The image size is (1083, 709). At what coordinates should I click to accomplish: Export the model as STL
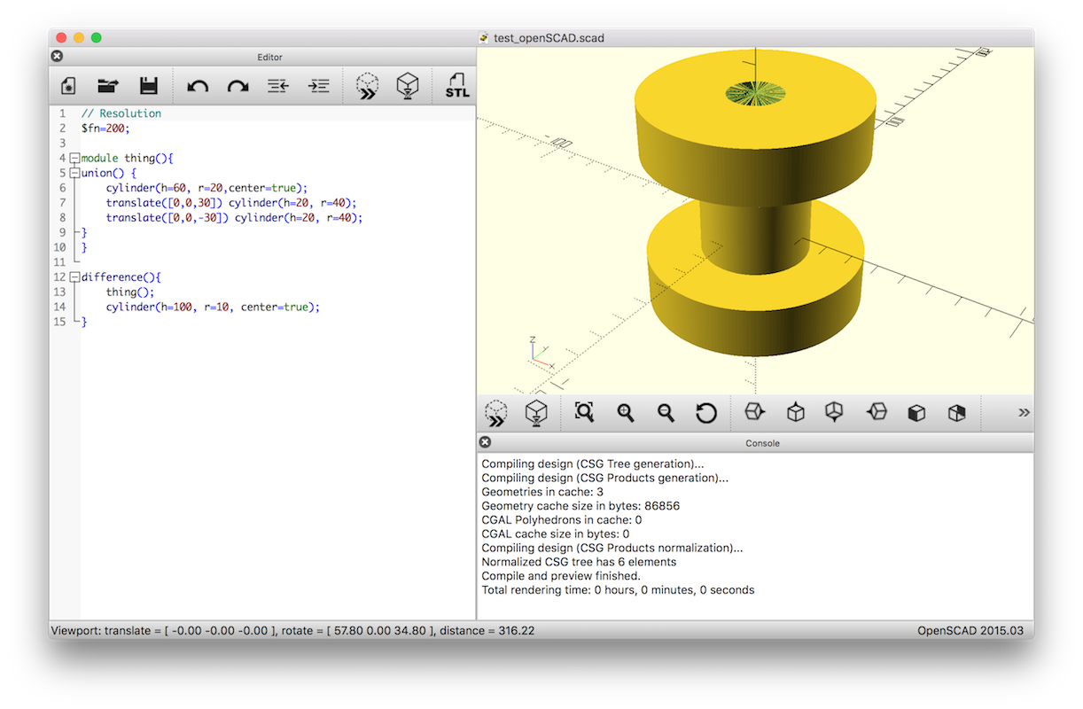[x=457, y=86]
